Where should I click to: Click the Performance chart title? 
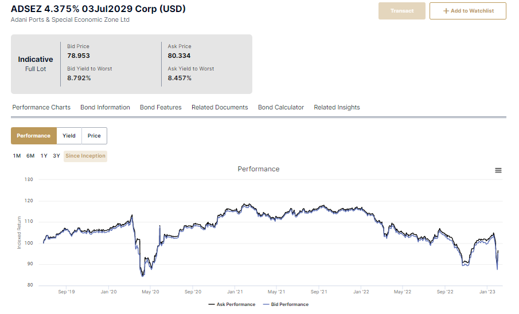259,169
